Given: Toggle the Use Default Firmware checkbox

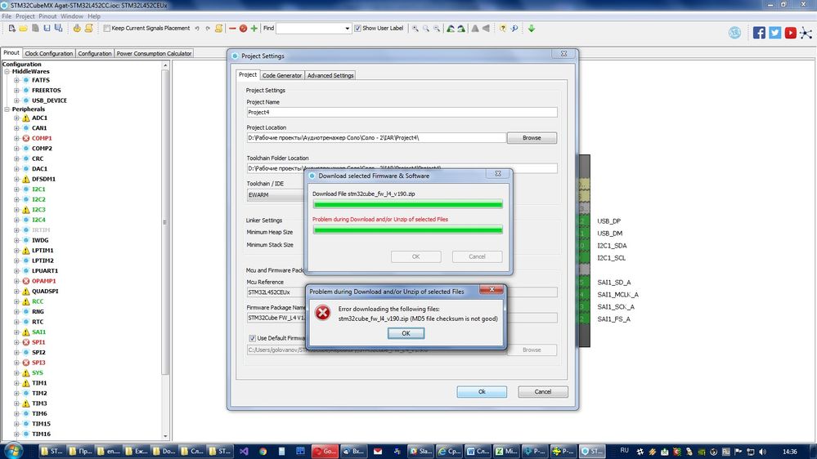Looking at the screenshot, I should [252, 338].
